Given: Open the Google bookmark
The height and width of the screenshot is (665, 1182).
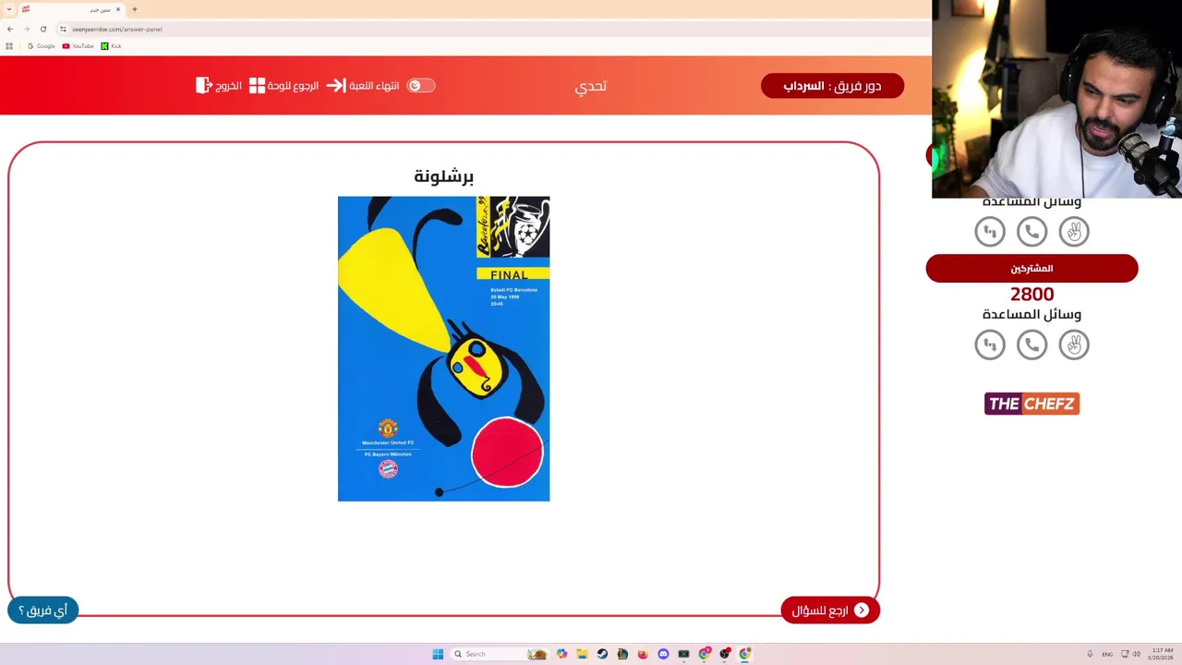Looking at the screenshot, I should (41, 46).
